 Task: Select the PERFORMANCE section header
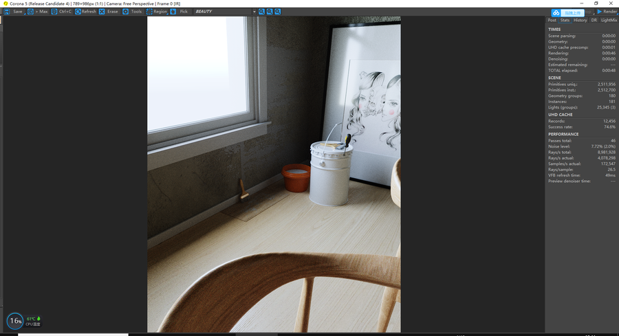point(563,134)
